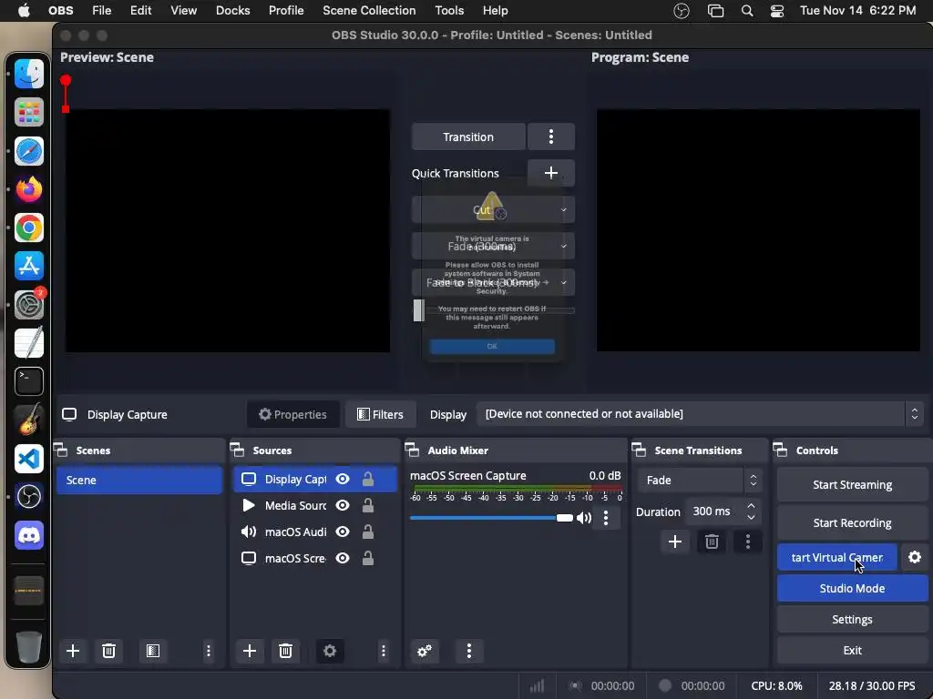The image size is (933, 699).
Task: Open the Display device dropdown
Action: (x=700, y=414)
